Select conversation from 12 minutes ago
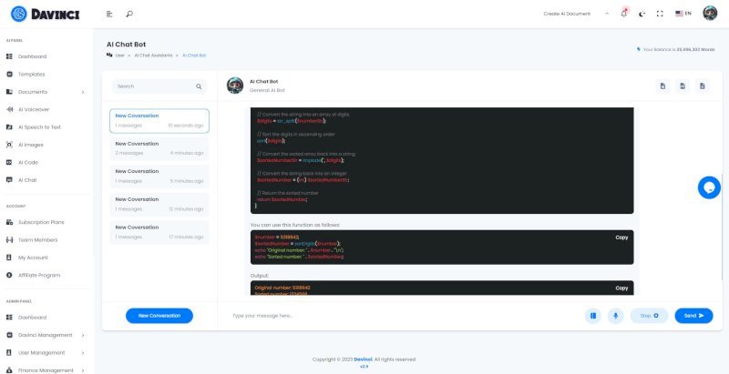Viewport: 729px width, 374px height. [159, 204]
